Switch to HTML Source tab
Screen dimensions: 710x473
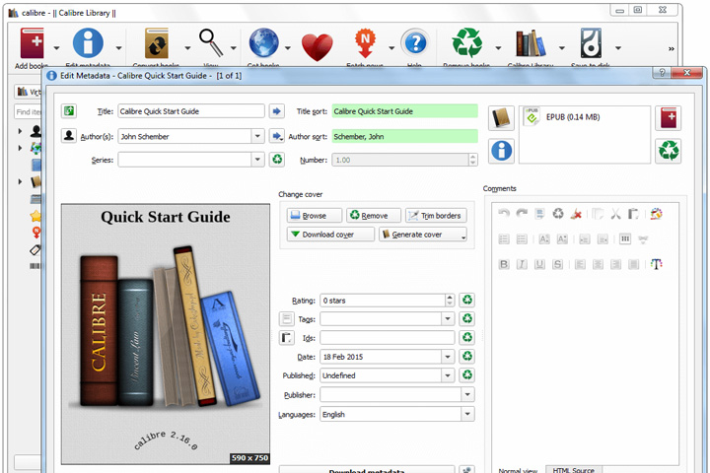574,470
